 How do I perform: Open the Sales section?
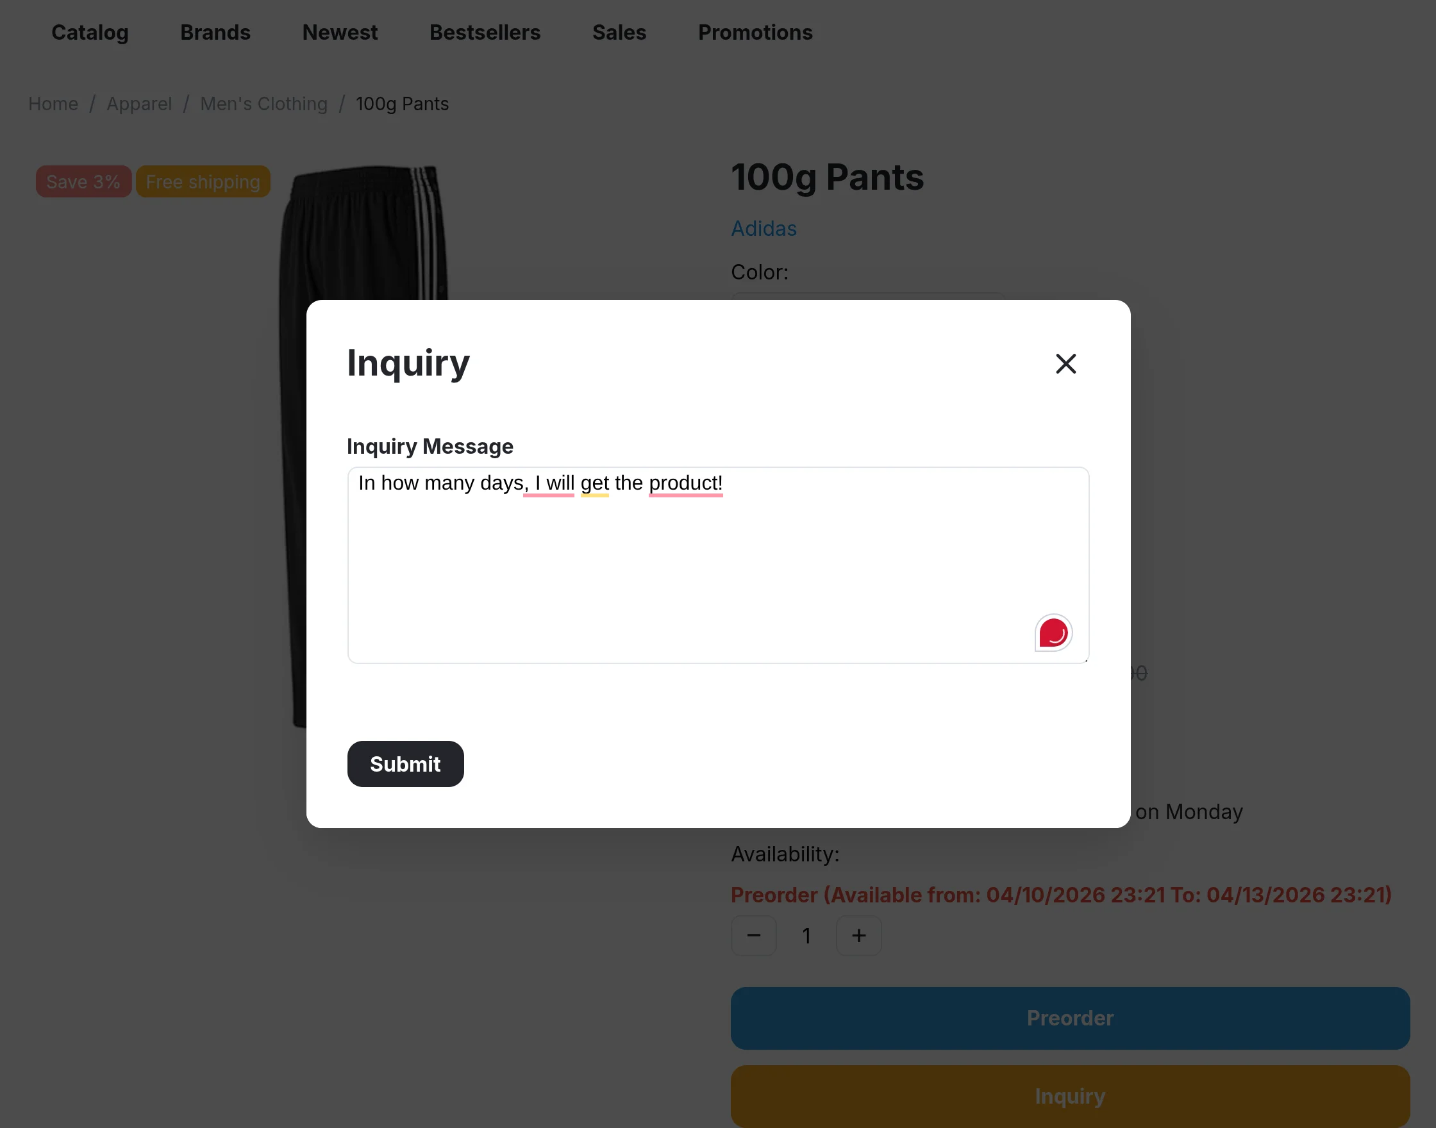coord(619,32)
